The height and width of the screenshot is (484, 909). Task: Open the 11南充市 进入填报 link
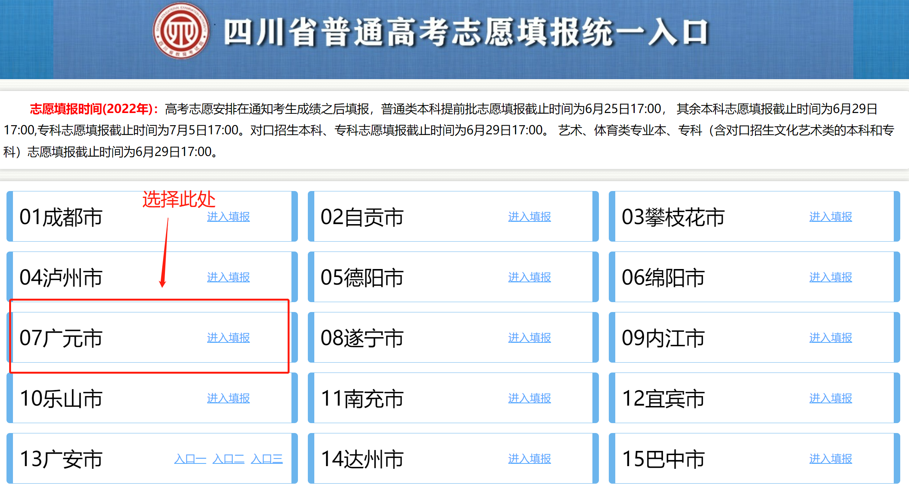point(529,398)
